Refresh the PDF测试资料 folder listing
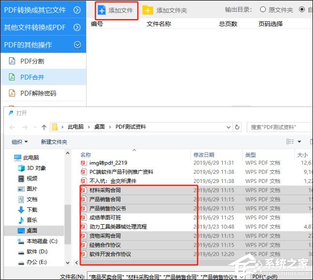This screenshot has width=313, height=280. [x=237, y=127]
